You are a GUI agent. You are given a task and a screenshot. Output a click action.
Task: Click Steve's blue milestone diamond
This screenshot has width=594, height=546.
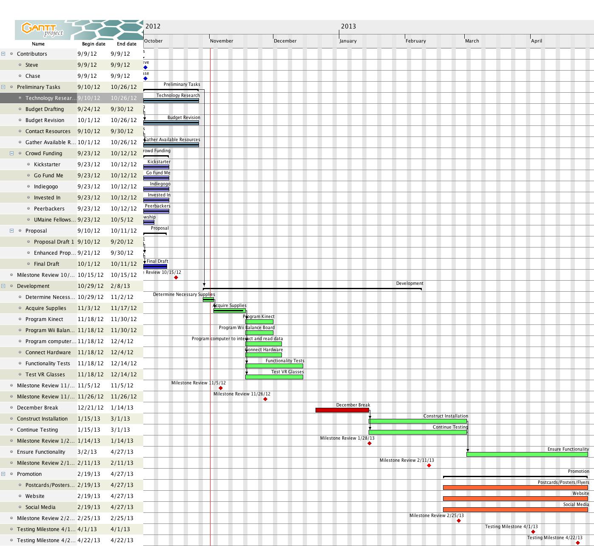145,68
